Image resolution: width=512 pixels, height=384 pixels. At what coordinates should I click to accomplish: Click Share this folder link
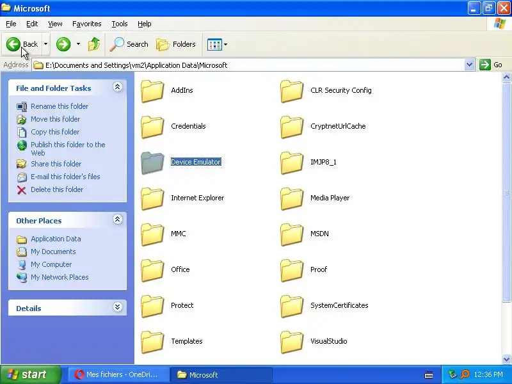coord(56,164)
